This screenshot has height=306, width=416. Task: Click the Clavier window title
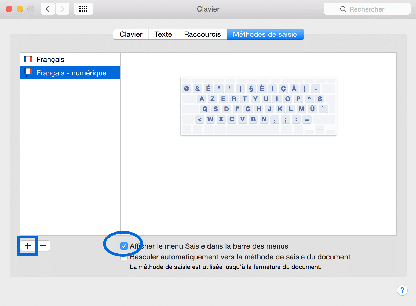pos(208,9)
